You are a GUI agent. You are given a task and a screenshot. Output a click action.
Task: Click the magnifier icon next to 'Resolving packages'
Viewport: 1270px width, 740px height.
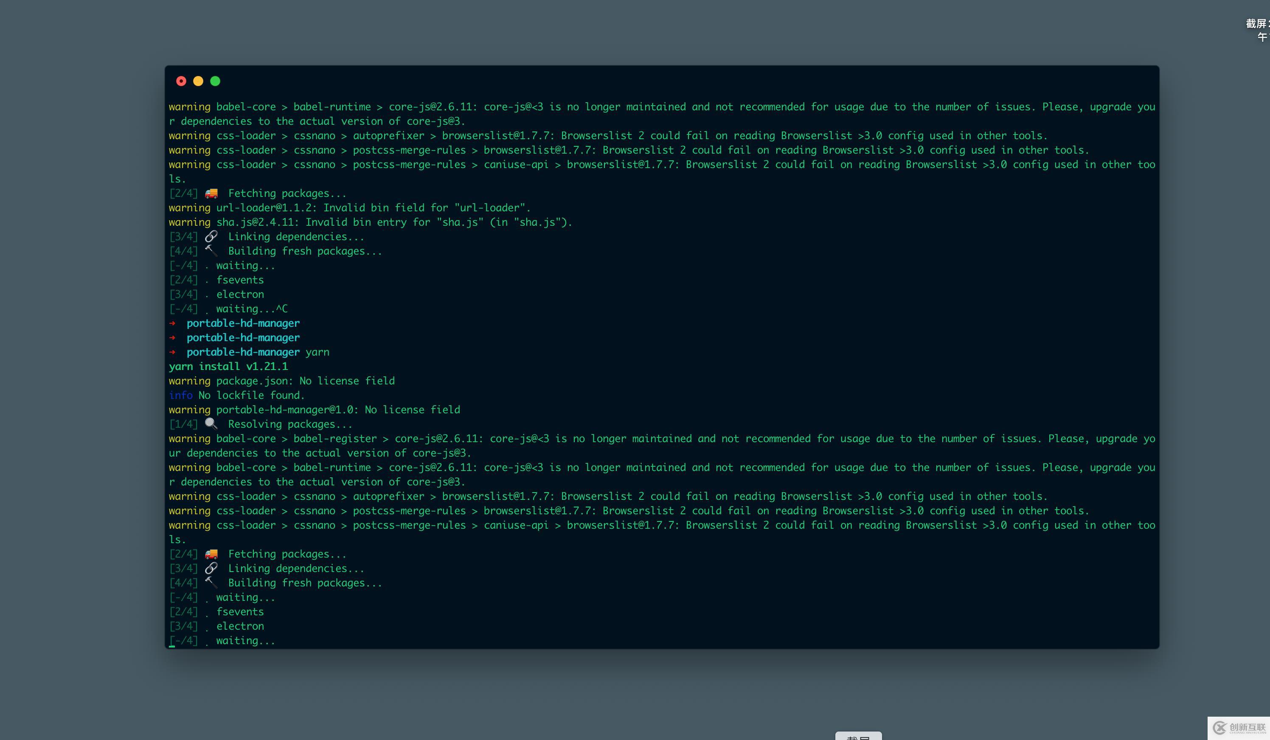pyautogui.click(x=211, y=423)
